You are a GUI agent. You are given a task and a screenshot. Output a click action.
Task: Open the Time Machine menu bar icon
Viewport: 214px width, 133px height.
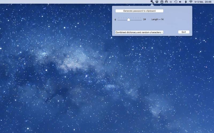tap(176, 2)
